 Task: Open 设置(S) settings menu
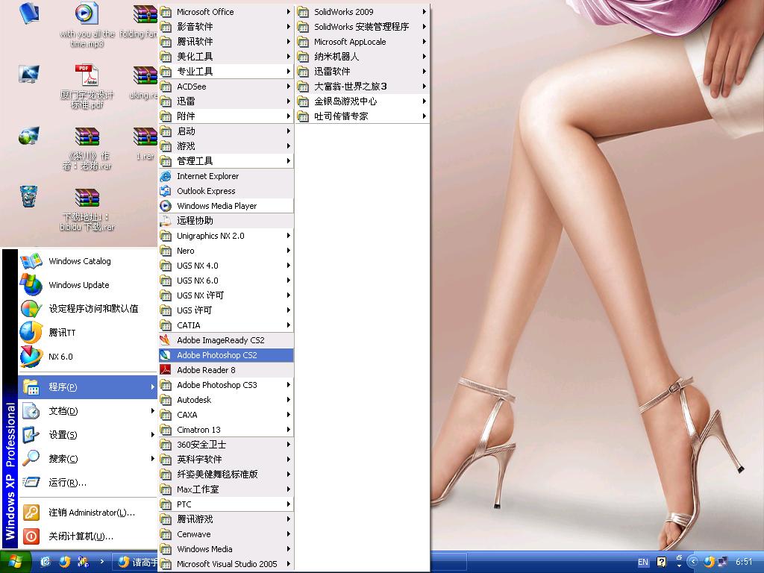[x=88, y=435]
